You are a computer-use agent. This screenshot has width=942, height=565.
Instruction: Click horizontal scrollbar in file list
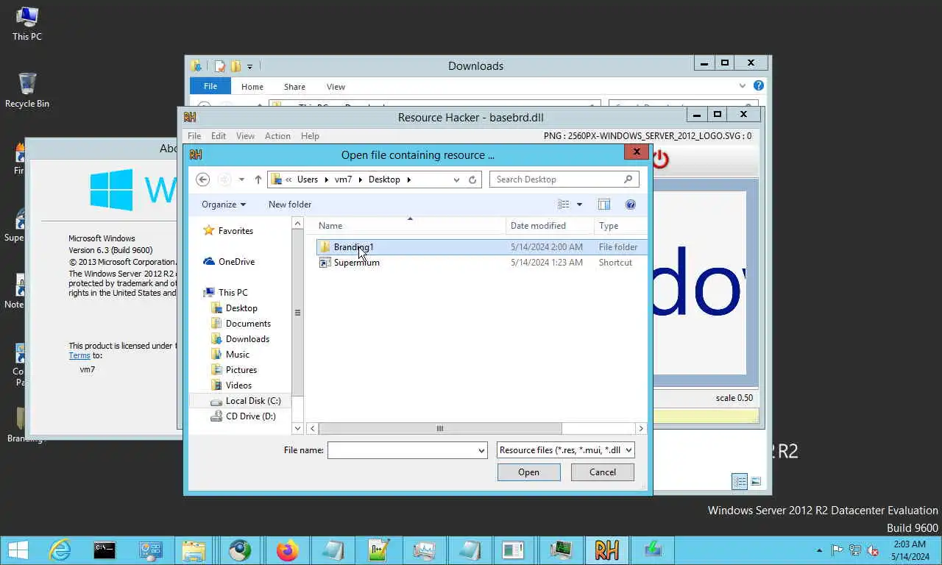(440, 429)
